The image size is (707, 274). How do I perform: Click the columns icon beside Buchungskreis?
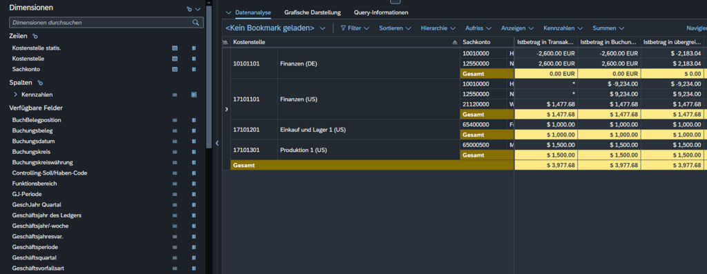(x=194, y=152)
